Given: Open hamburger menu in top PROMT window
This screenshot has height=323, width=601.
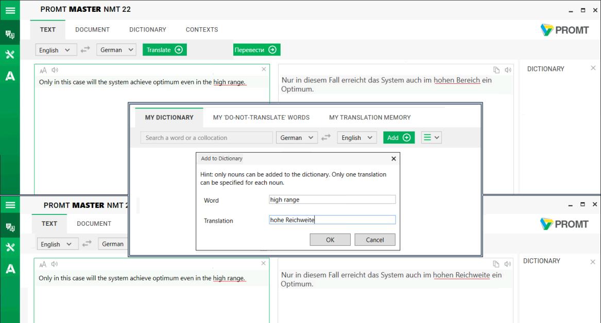Looking at the screenshot, I should [10, 10].
